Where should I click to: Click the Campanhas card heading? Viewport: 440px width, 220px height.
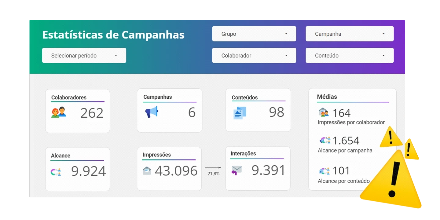pos(158,97)
